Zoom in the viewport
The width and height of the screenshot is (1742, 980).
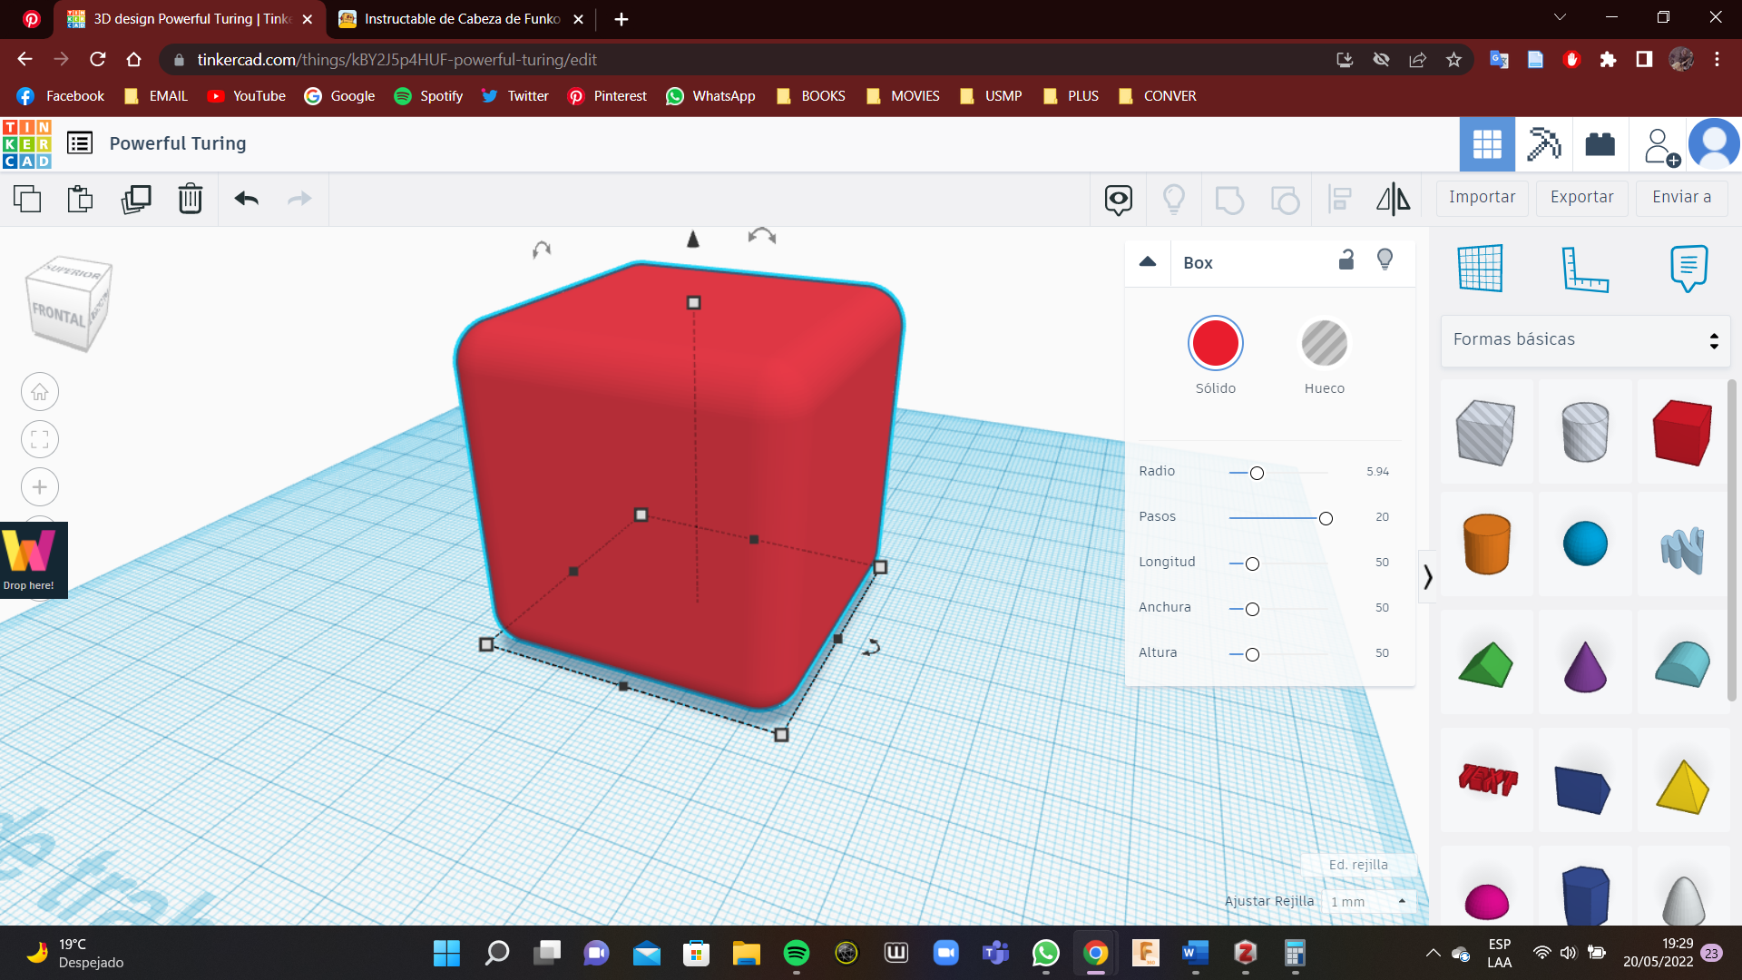pyautogui.click(x=40, y=487)
